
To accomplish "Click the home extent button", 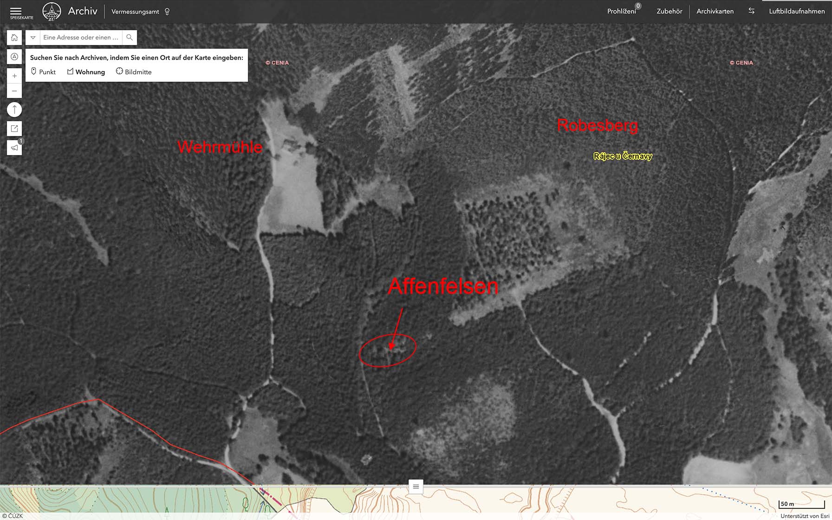I will pyautogui.click(x=14, y=38).
